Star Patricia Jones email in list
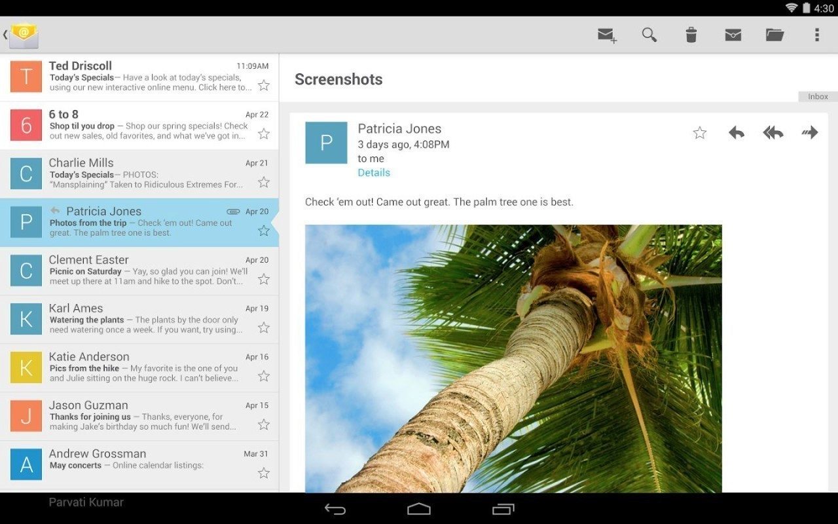 [x=264, y=231]
